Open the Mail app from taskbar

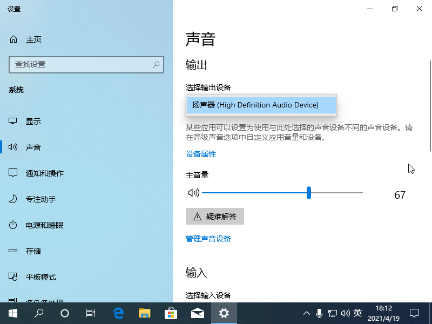[198, 313]
